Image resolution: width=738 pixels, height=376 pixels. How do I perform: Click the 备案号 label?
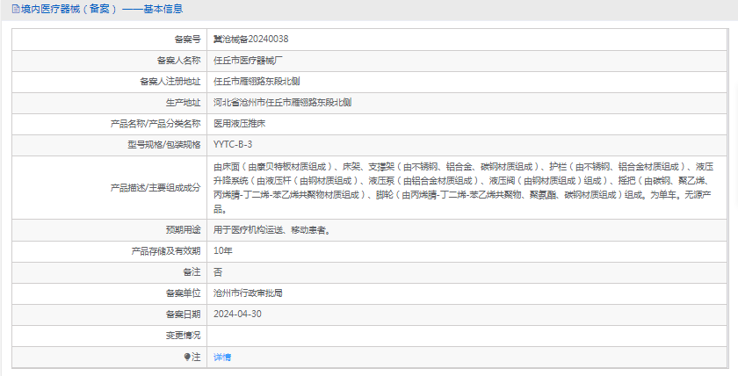point(187,39)
